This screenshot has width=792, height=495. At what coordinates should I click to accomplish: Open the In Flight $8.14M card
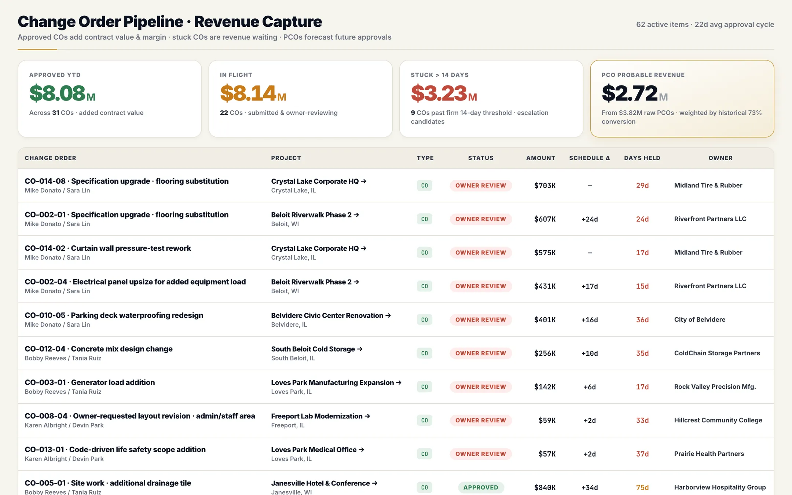point(301,99)
